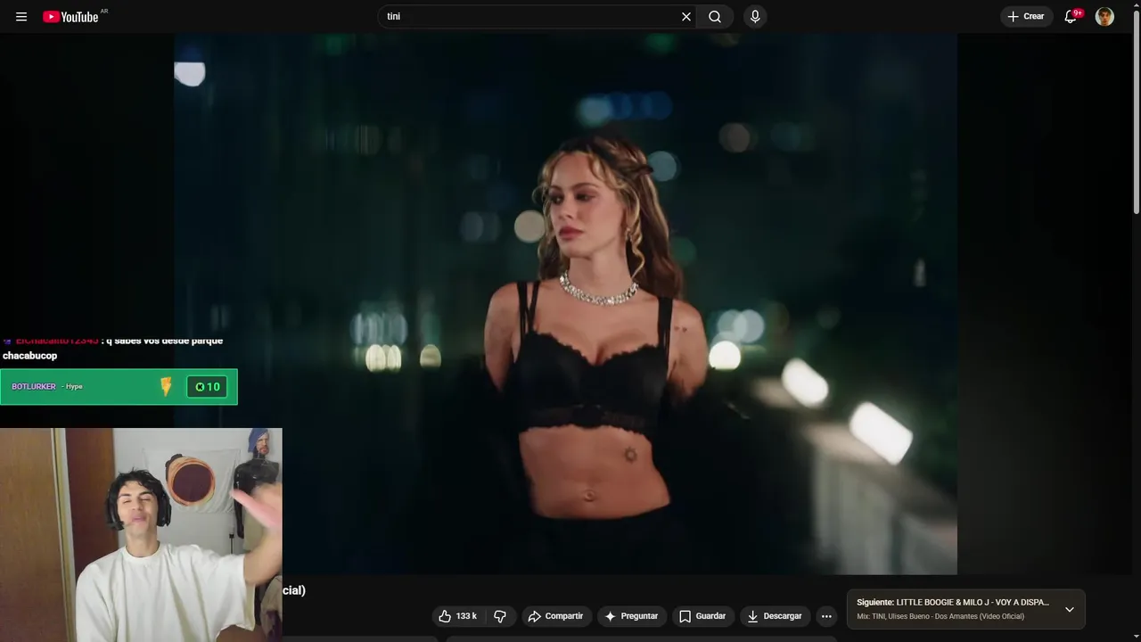
Task: Expand the Siguiente playlist panel chevron
Action: [1070, 610]
